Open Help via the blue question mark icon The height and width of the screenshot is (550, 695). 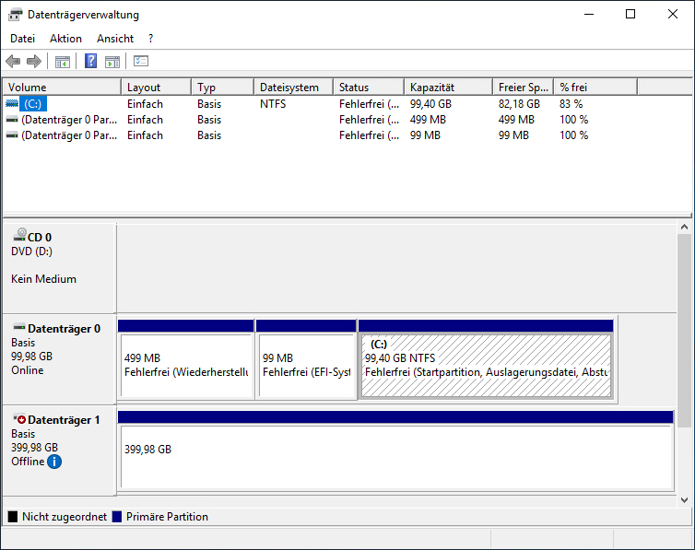pos(91,62)
